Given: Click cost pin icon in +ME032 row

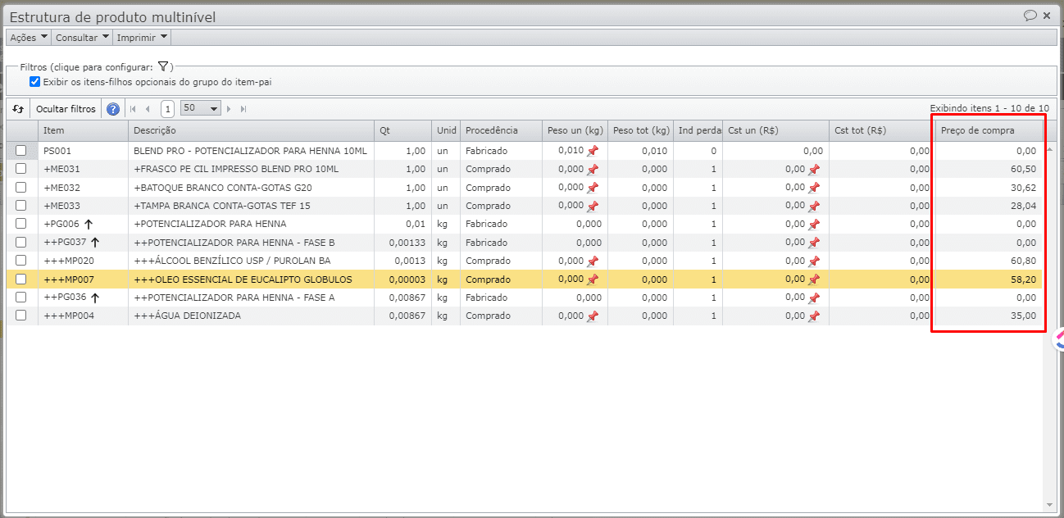Looking at the screenshot, I should click(x=814, y=188).
